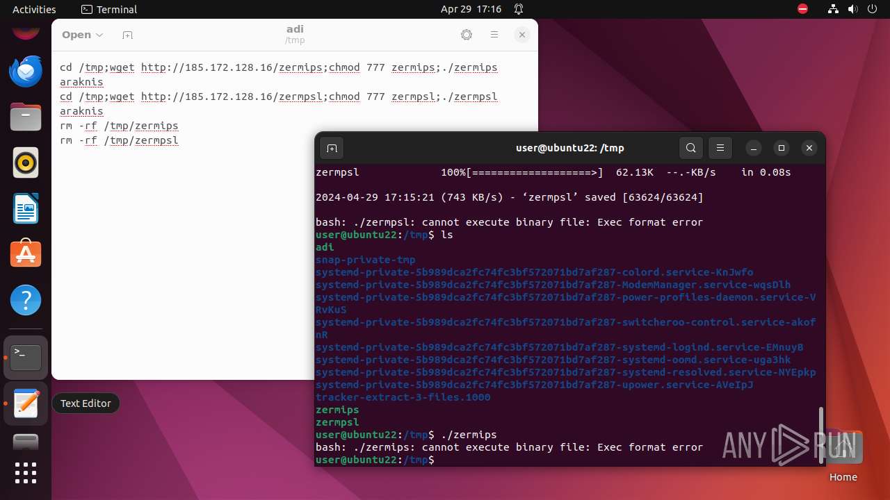Click the terminal scrollbar
Viewport: 890px width, 500px height.
[821, 434]
